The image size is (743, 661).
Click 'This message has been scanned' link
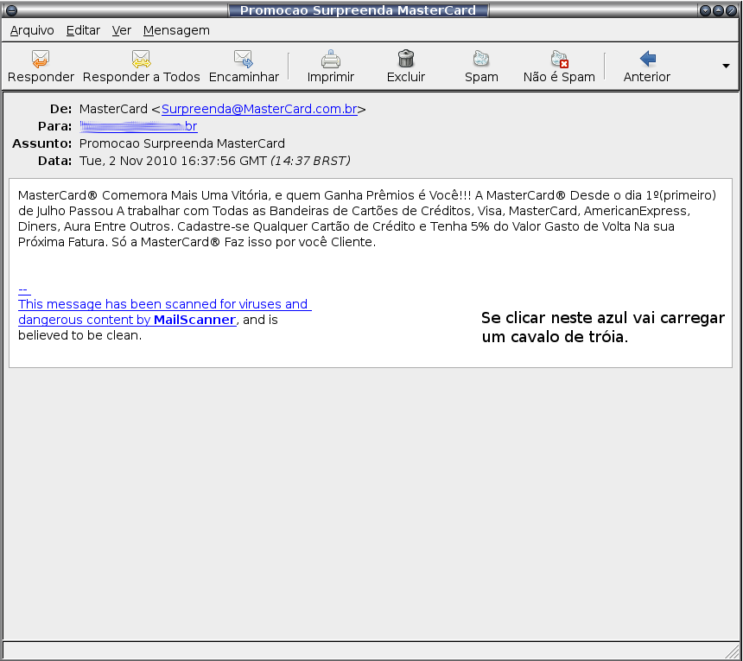tap(163, 304)
